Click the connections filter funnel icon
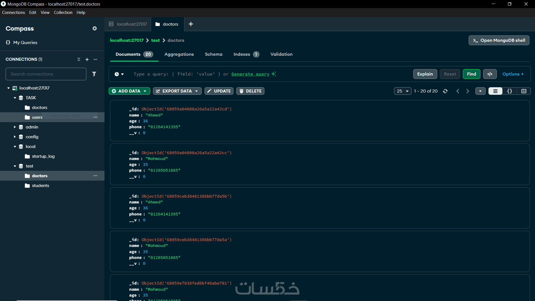The image size is (535, 301). click(94, 74)
